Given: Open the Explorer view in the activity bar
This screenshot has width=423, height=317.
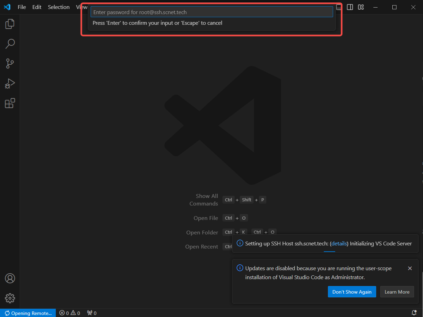Looking at the screenshot, I should tap(10, 24).
